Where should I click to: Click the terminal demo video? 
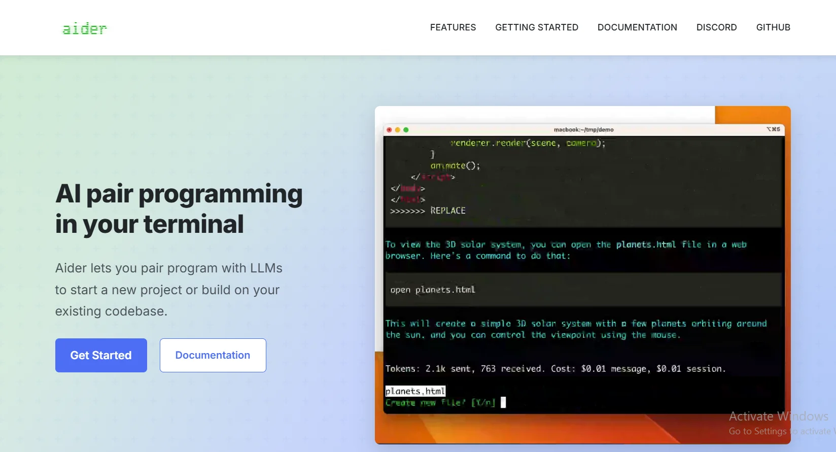pos(583,275)
